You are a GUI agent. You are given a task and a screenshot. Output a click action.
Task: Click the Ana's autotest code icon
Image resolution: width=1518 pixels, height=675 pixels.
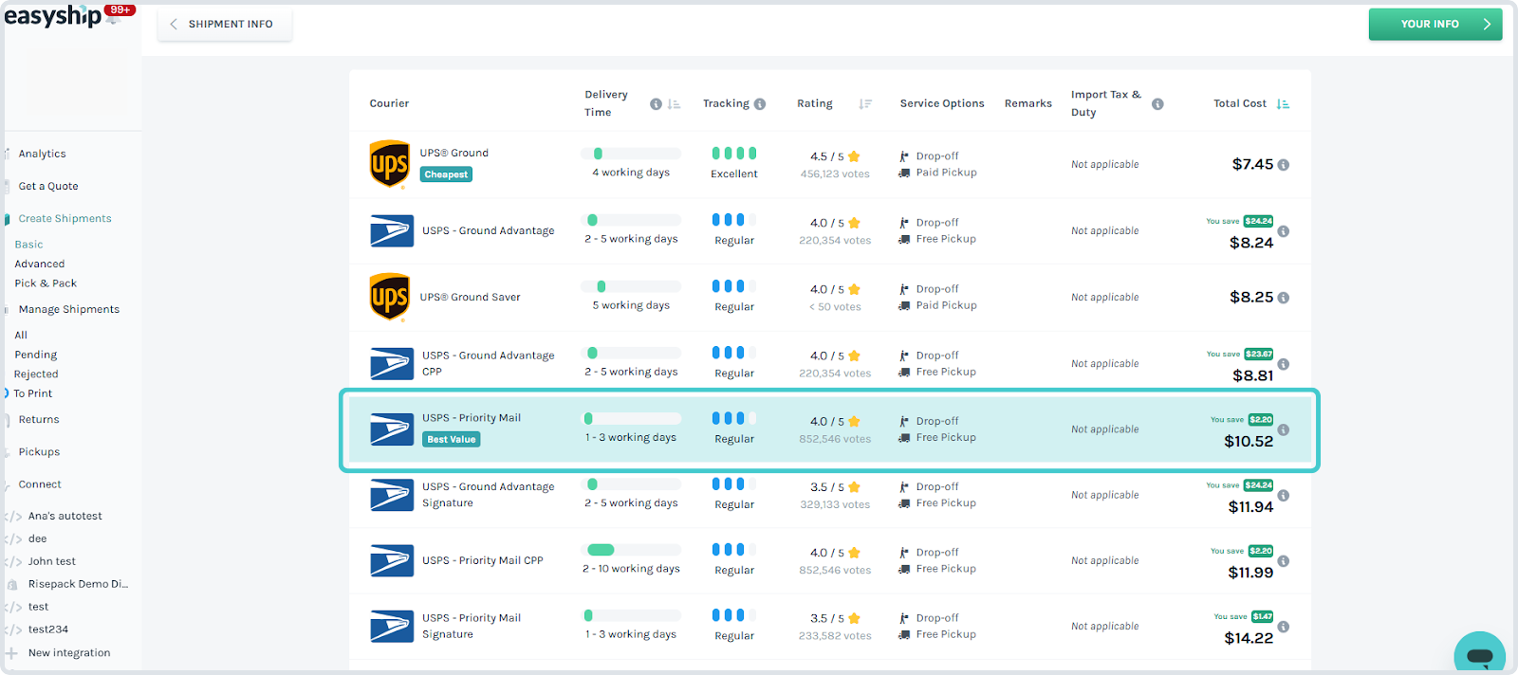tap(12, 517)
